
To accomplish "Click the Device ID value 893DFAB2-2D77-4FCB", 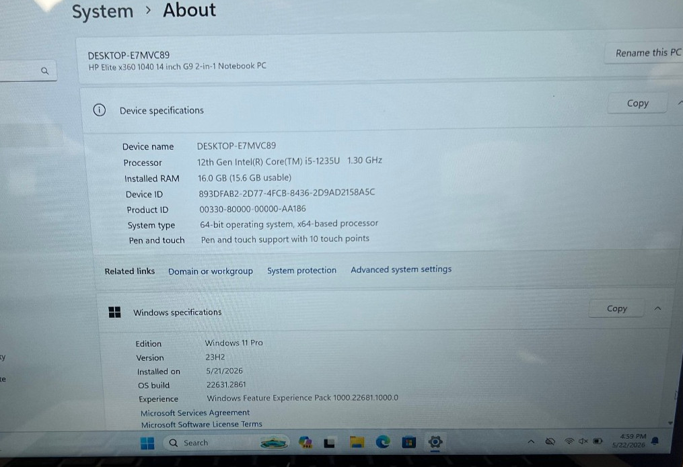I will tap(287, 193).
